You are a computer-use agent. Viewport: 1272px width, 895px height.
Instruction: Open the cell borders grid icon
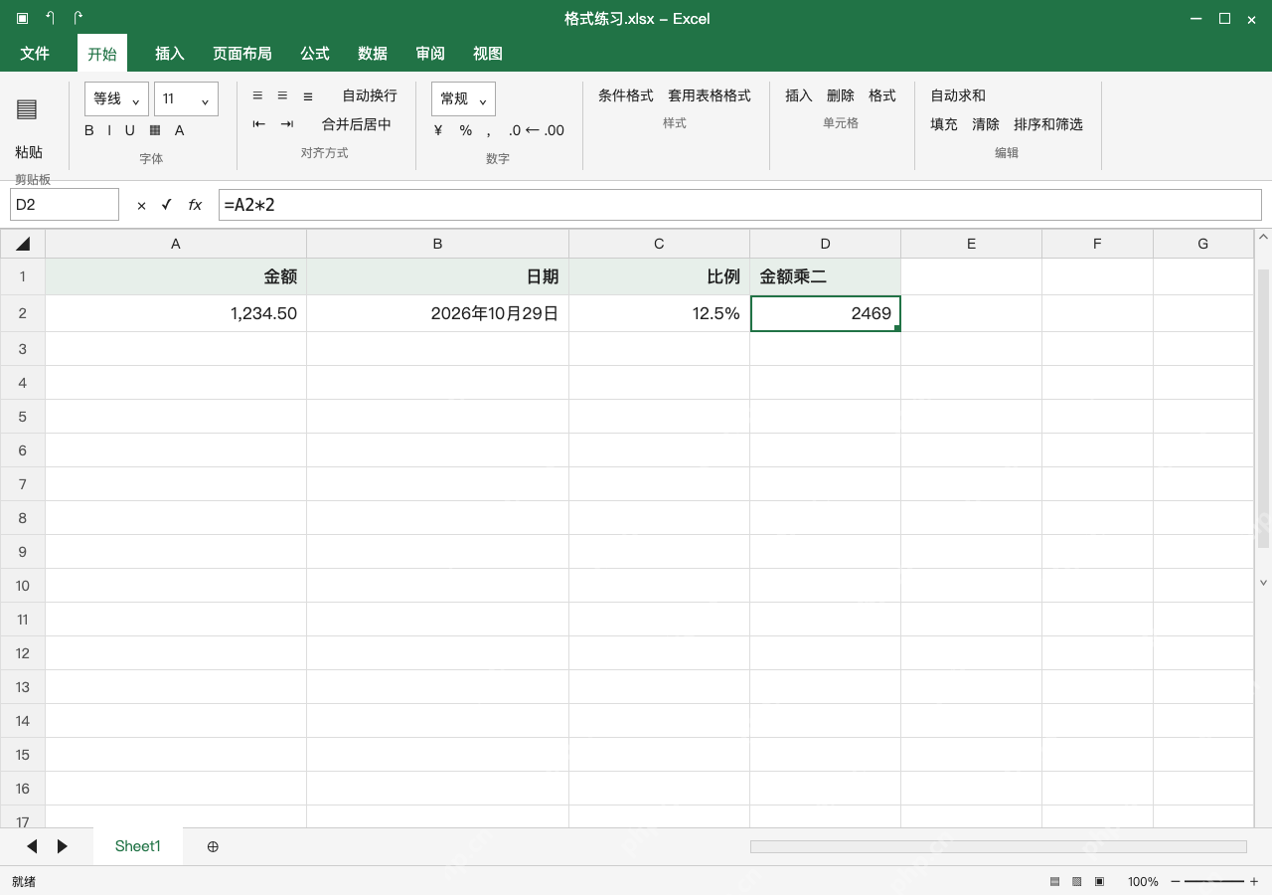tap(155, 130)
